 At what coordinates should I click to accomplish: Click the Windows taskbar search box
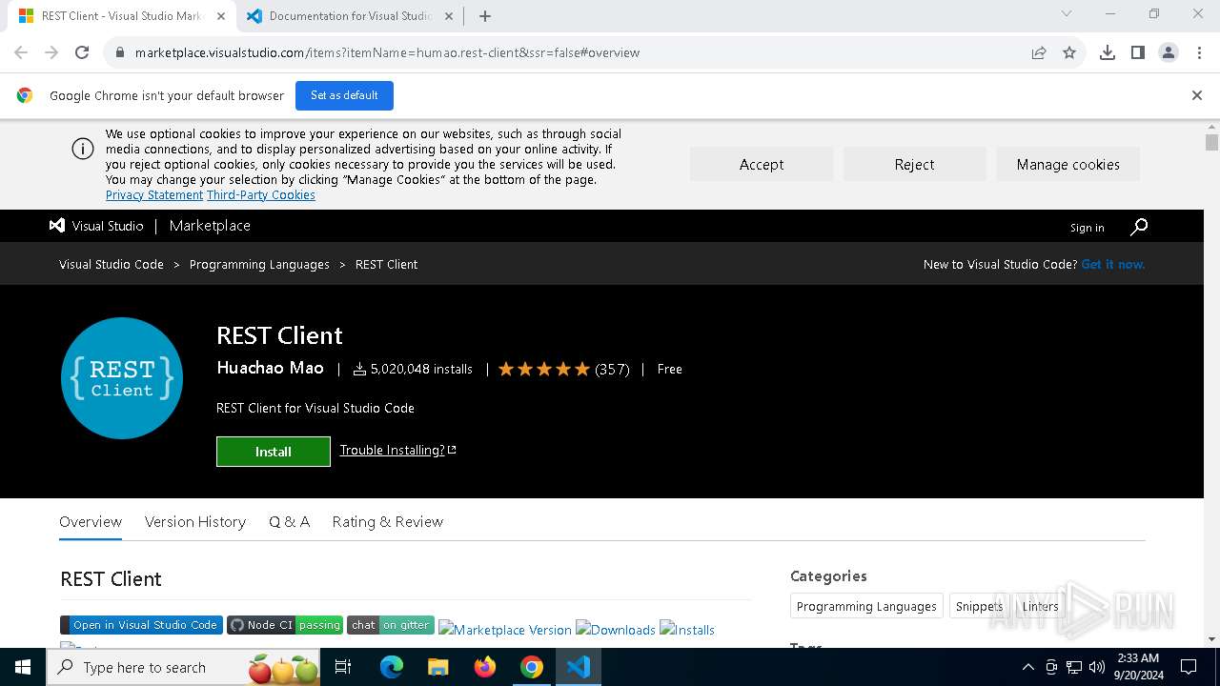(183, 667)
